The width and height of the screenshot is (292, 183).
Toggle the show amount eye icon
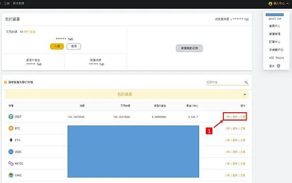pos(21,32)
